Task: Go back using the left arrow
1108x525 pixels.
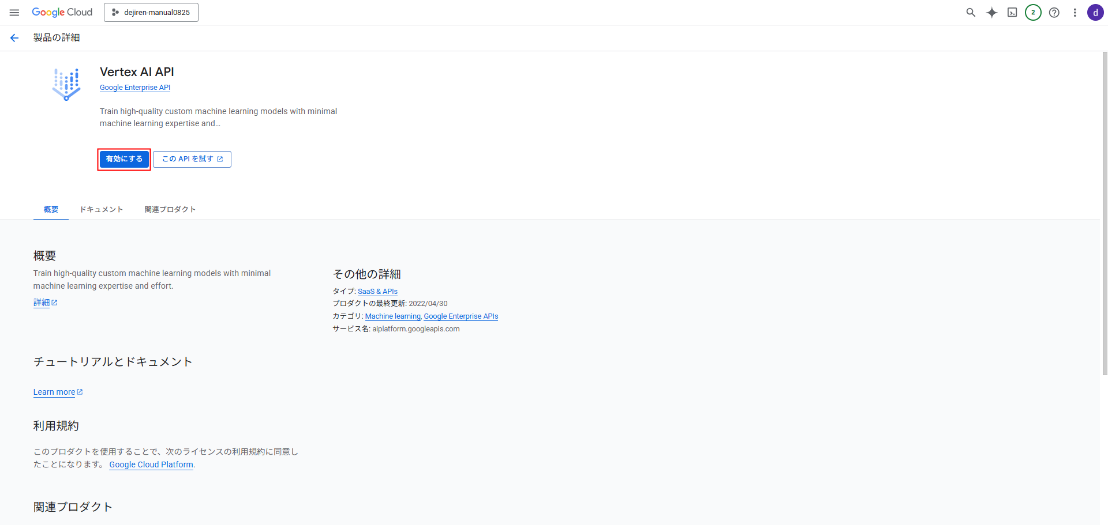Action: (14, 38)
